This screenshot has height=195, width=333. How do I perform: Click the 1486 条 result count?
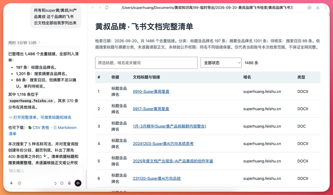251,63
